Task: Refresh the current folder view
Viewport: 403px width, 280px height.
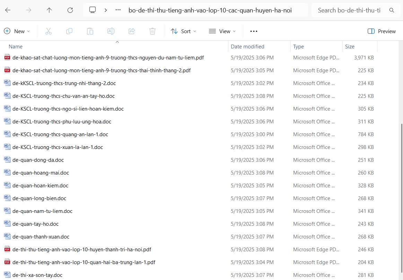Action: (x=70, y=10)
